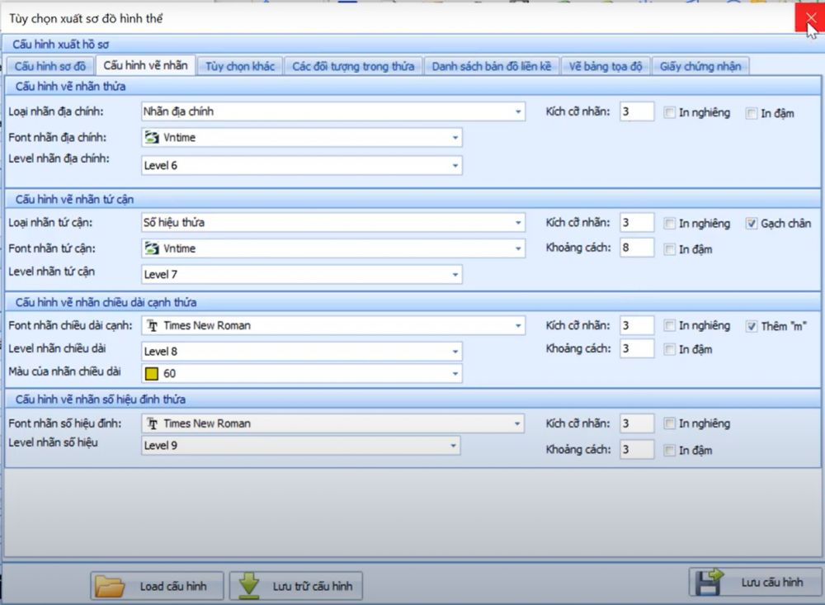This screenshot has height=605, width=825.
Task: Uncheck the Thêm "m" checkbox
Action: point(751,326)
